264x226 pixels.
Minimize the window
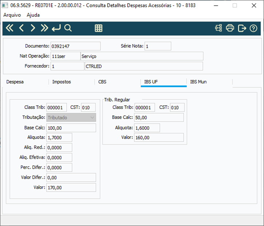(216, 5)
